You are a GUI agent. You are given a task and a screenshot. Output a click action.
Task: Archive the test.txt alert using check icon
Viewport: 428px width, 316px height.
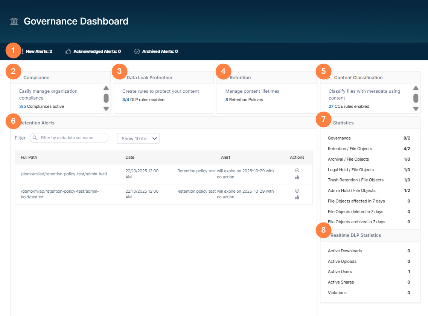(297, 190)
